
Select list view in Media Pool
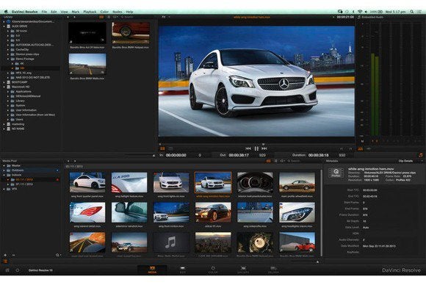275,161
